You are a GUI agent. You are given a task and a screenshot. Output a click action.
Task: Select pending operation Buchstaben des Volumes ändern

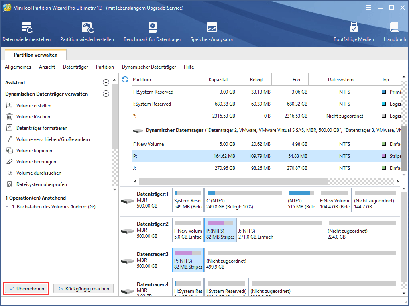tap(53, 207)
